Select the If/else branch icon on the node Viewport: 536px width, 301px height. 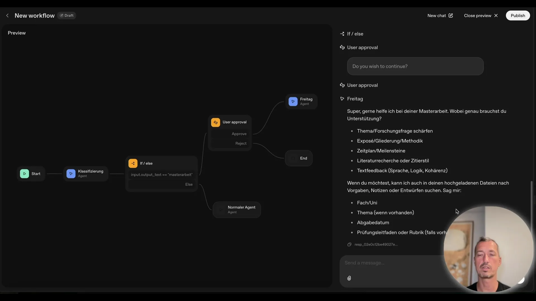pyautogui.click(x=133, y=163)
